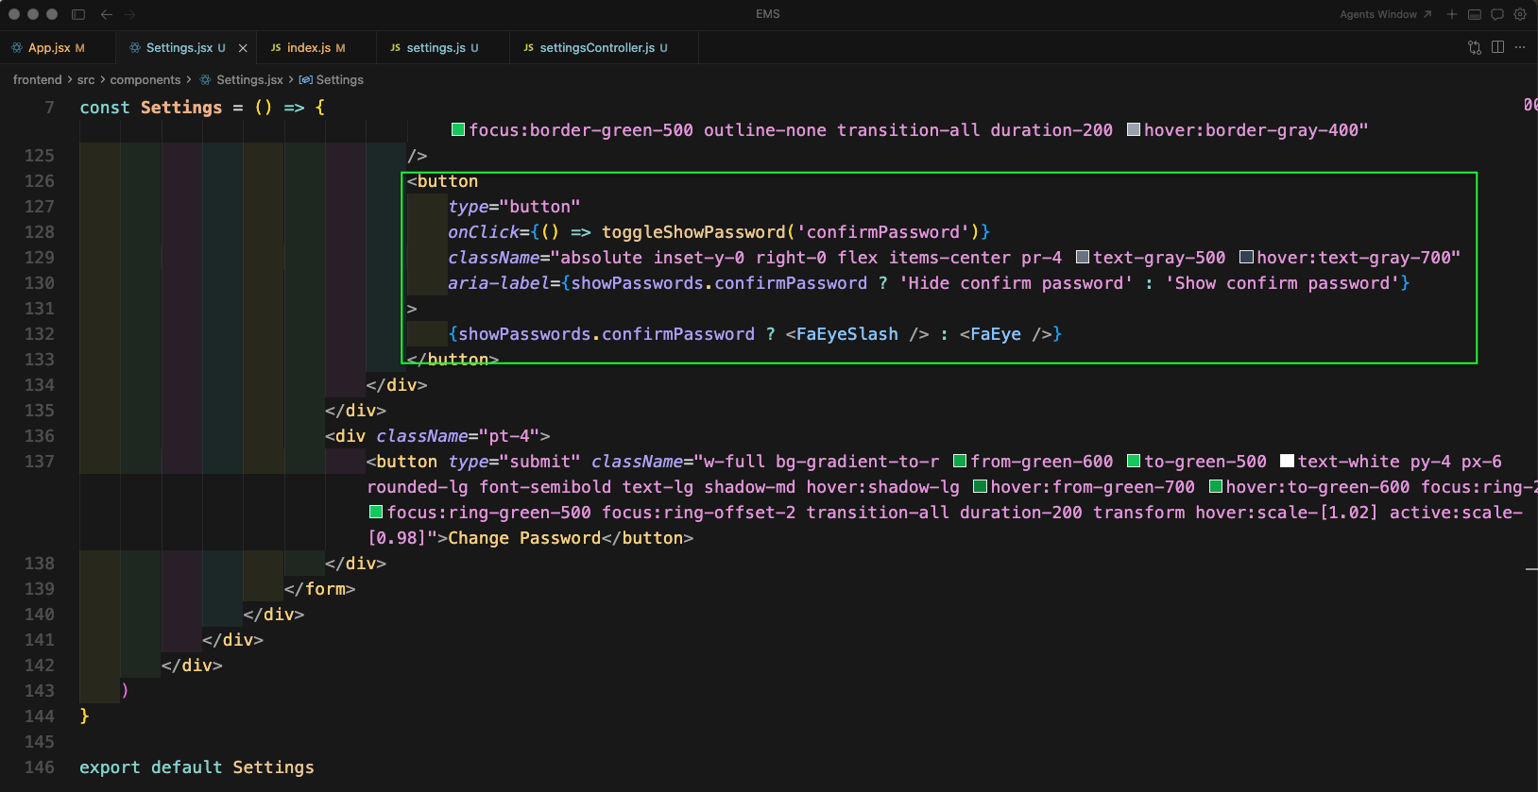Click the hover:border-gray-400 color swatch
Viewport: 1538px width, 792px height.
(x=1134, y=129)
